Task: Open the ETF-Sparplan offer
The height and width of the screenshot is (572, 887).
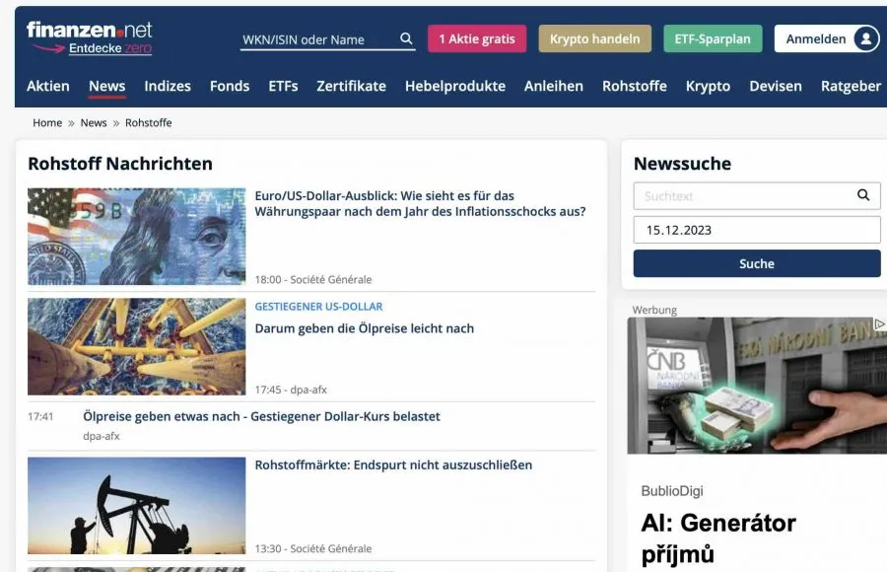Action: (714, 37)
